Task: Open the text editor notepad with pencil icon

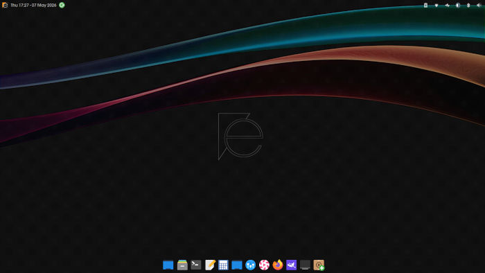Action: click(x=210, y=265)
